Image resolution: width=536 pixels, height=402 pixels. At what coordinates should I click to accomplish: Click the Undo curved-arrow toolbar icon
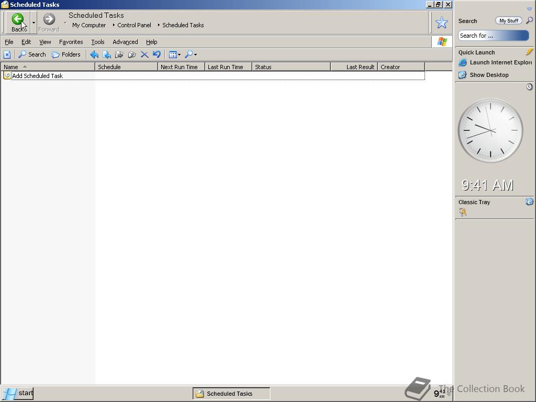(x=157, y=54)
